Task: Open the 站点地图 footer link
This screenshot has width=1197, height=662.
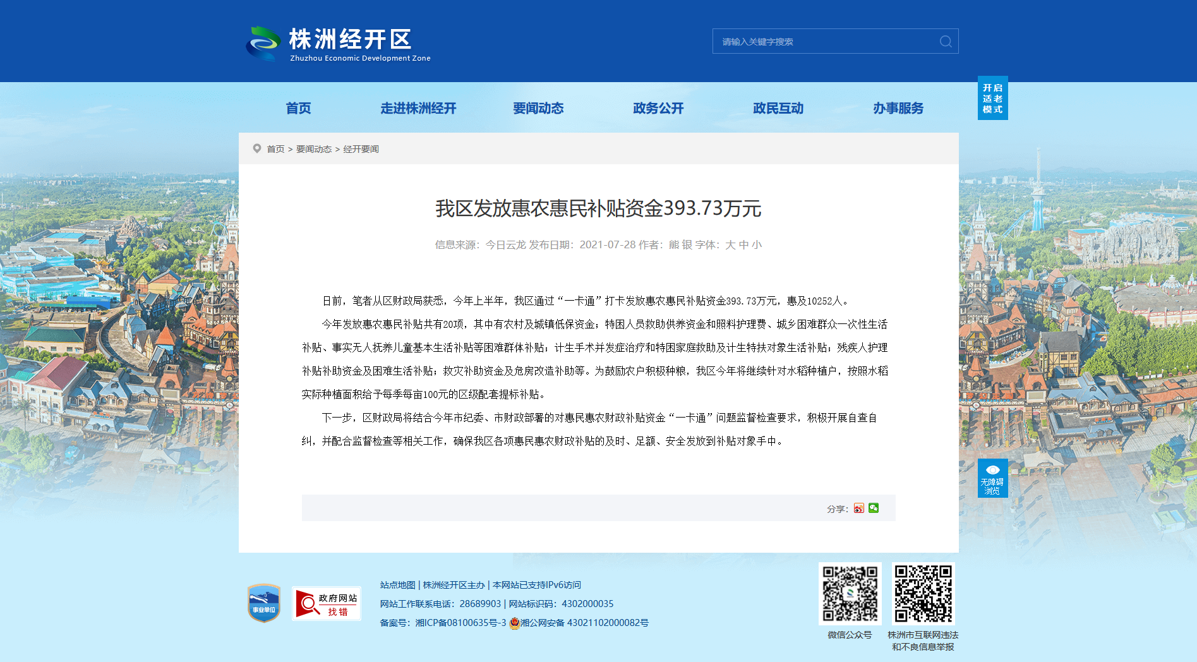Action: tap(398, 585)
